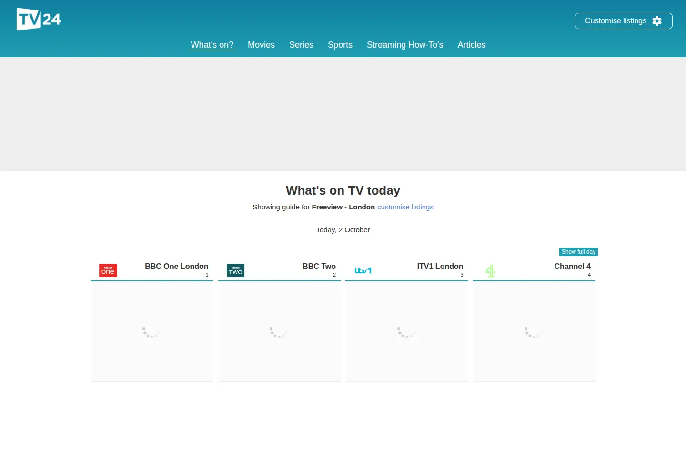
Task: Click the gear icon in Customise listings
Action: tap(657, 21)
